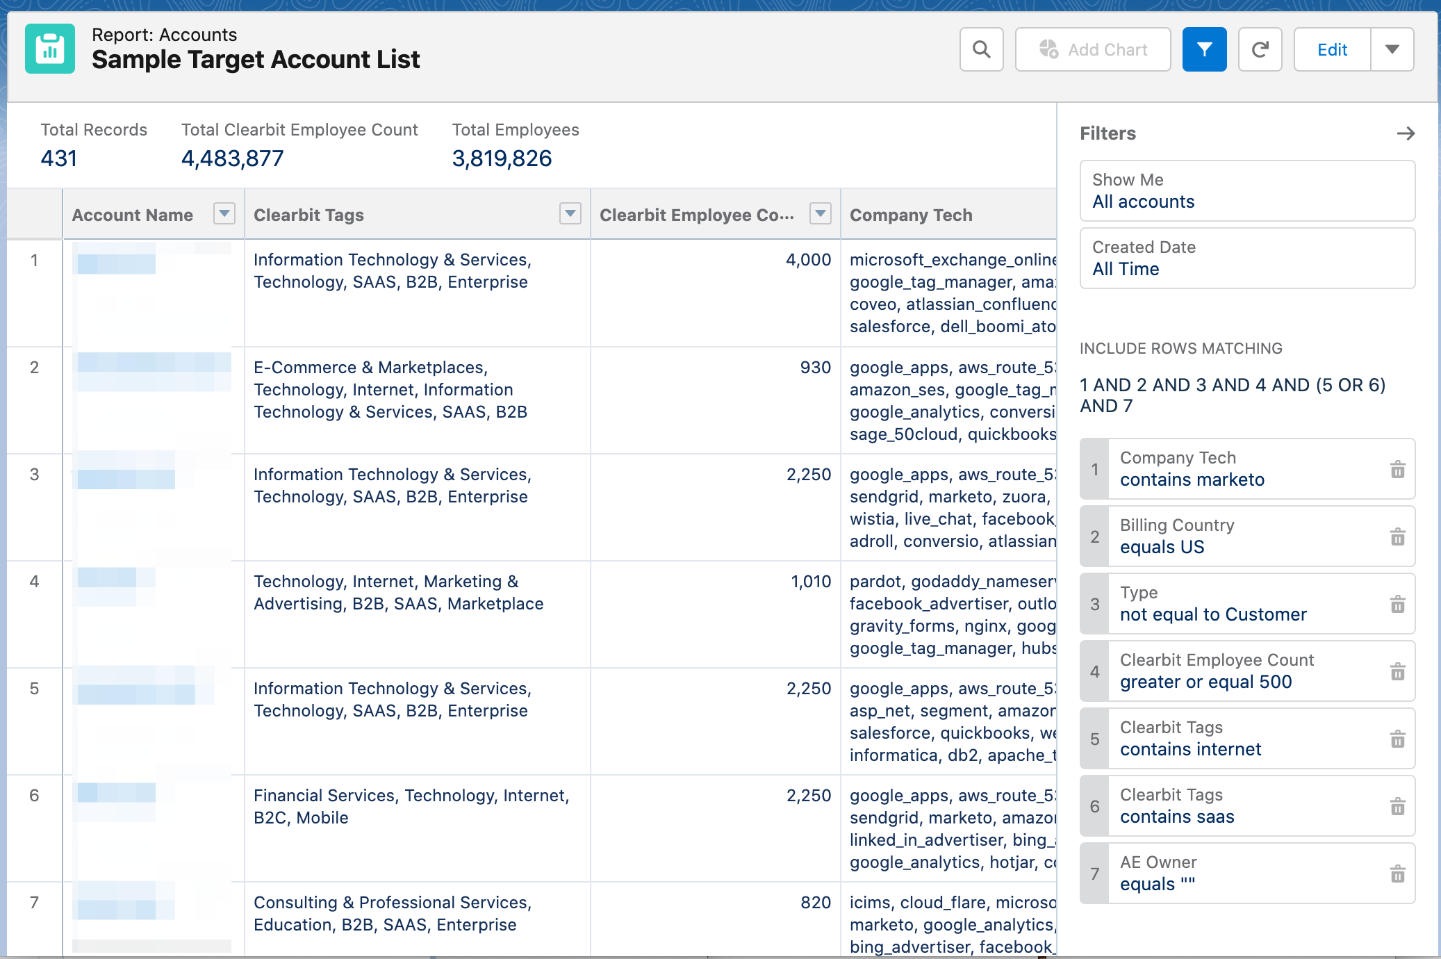The image size is (1441, 959).
Task: Click the search magnifier icon
Action: click(x=981, y=49)
